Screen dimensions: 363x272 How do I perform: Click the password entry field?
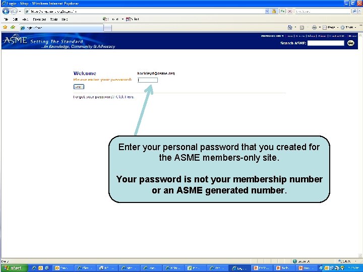click(x=147, y=80)
